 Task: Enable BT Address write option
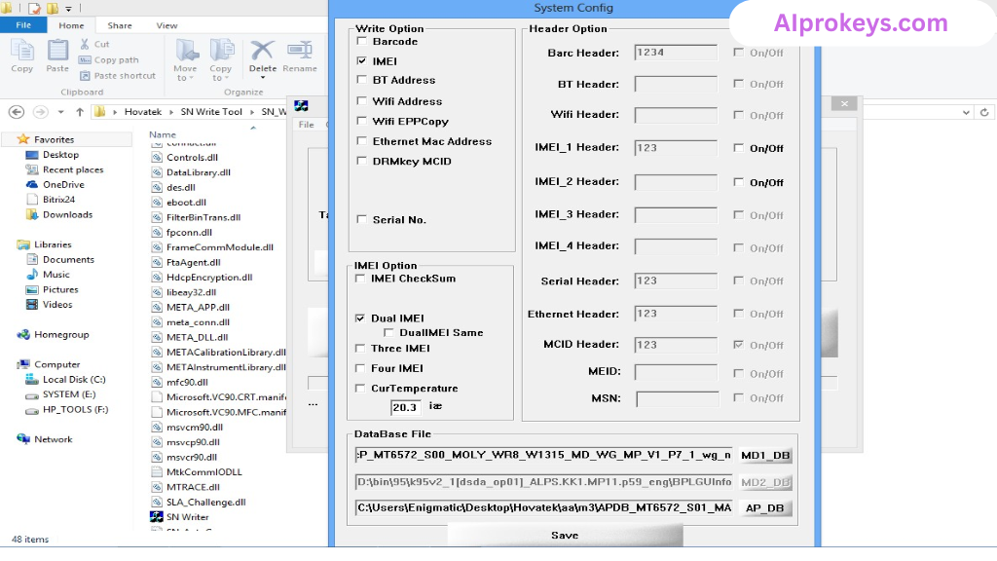(x=362, y=80)
